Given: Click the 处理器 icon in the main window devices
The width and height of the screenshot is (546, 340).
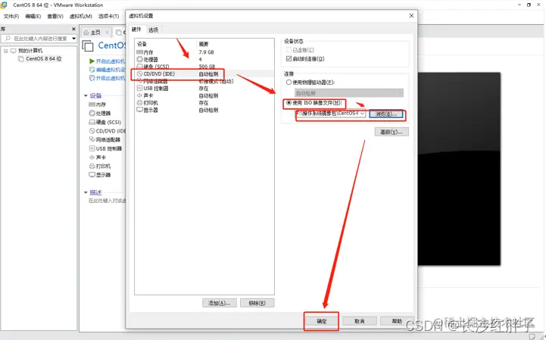Looking at the screenshot, I should point(92,114).
